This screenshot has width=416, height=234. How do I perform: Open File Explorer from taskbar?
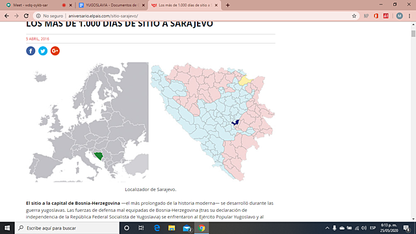click(x=172, y=228)
